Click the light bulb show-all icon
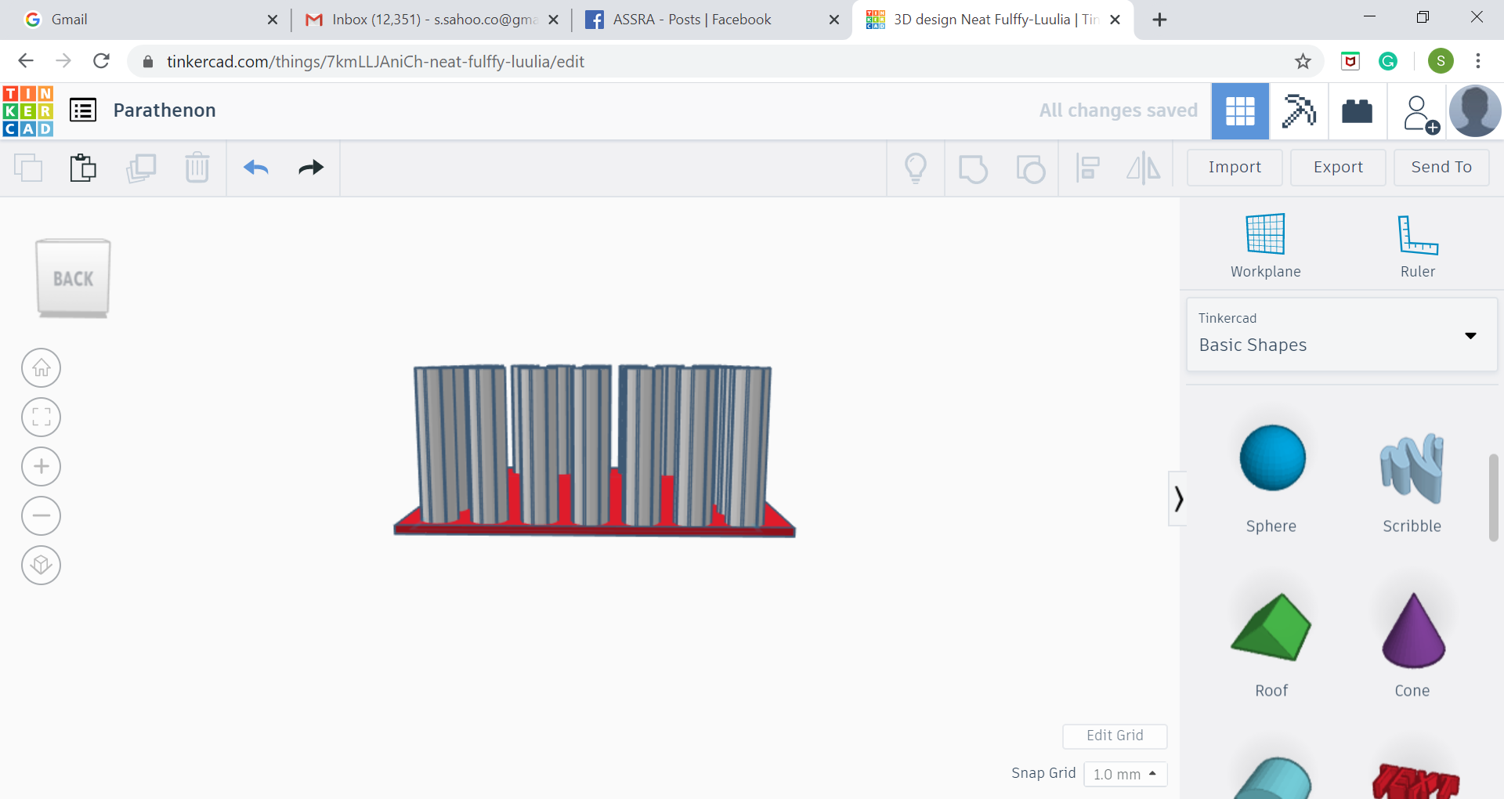The image size is (1504, 799). pyautogui.click(x=916, y=168)
